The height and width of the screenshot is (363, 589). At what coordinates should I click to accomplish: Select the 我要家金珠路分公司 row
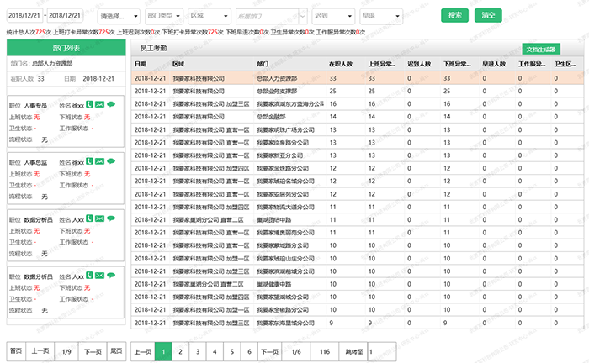point(358,168)
